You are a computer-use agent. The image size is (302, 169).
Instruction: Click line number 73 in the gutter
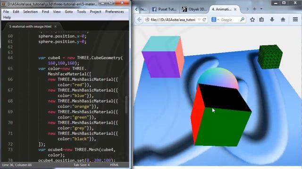10,150
